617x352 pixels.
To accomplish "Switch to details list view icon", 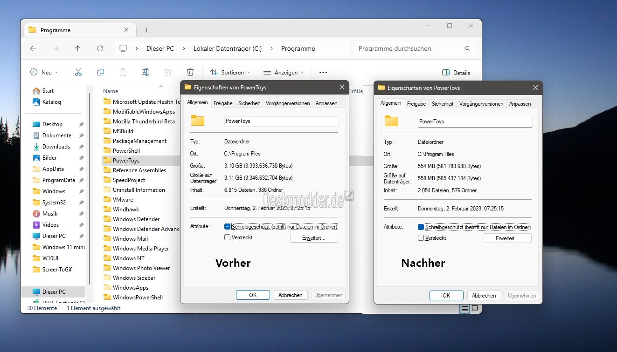I will 464,308.
